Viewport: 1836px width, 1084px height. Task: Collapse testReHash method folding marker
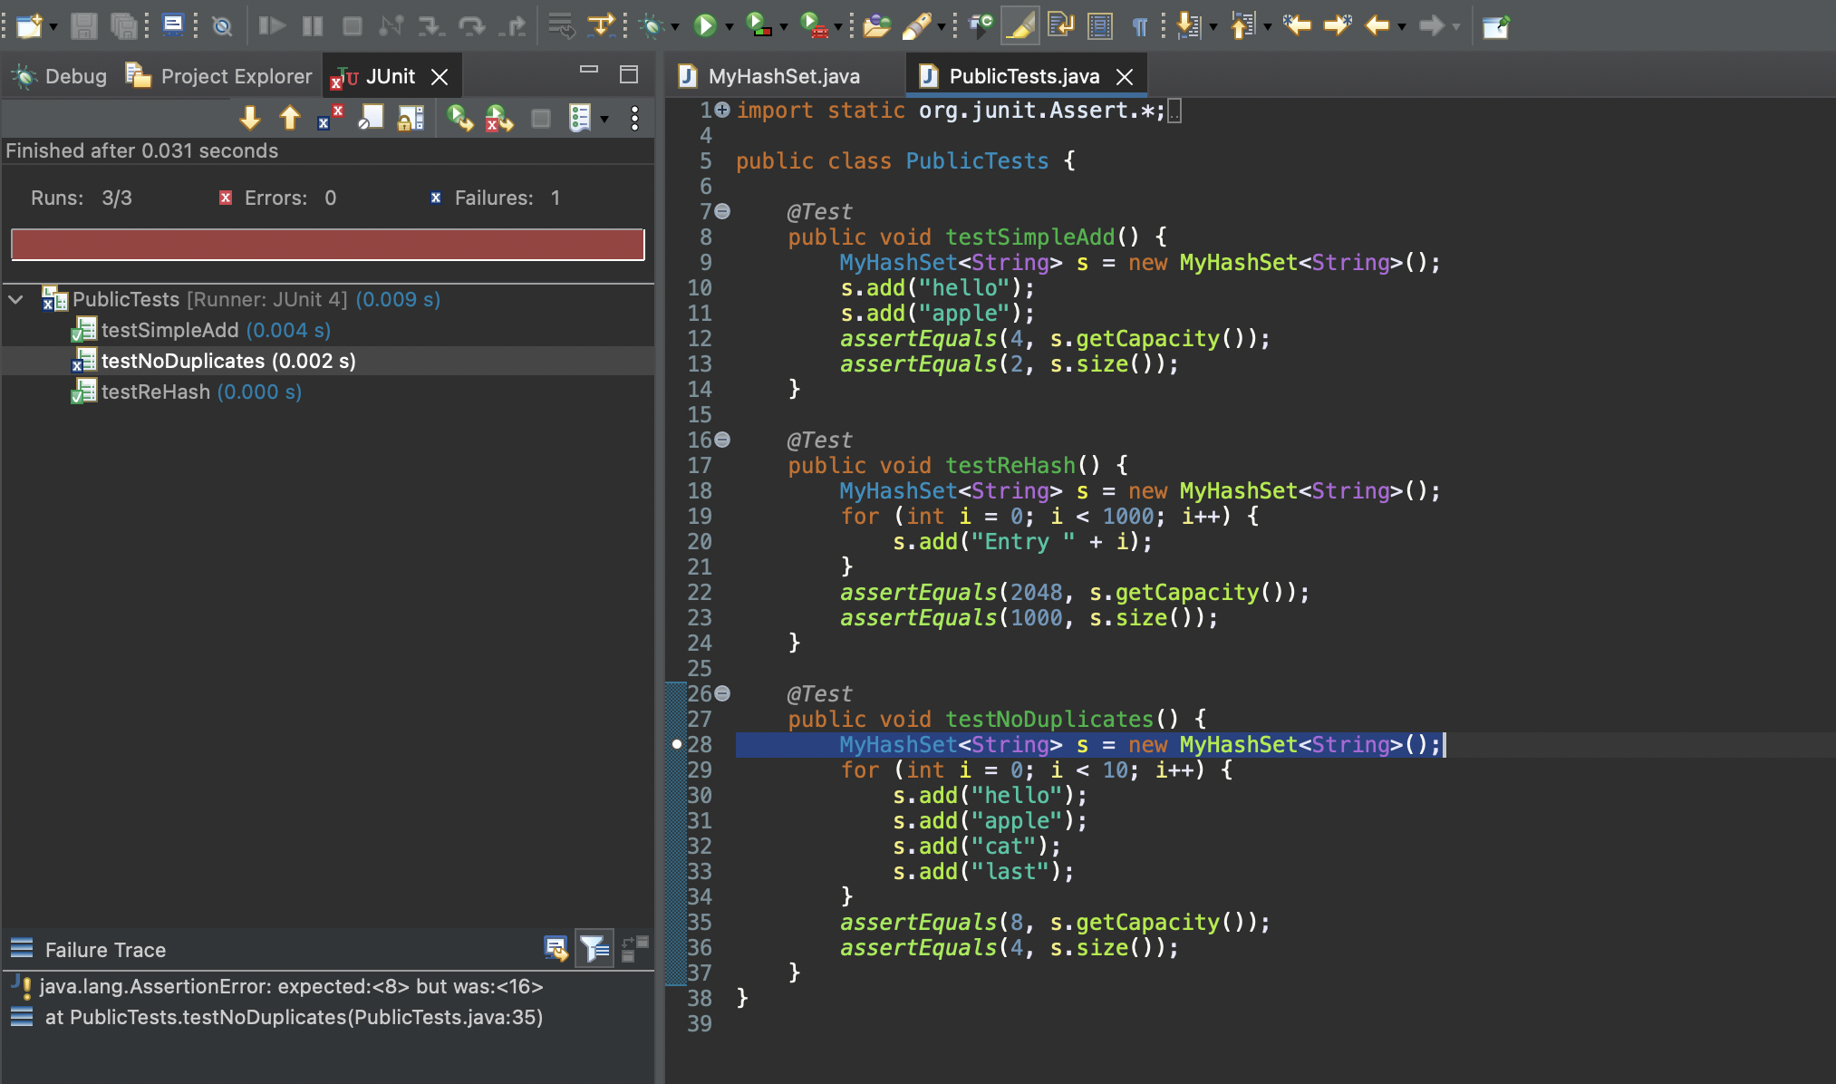click(722, 440)
